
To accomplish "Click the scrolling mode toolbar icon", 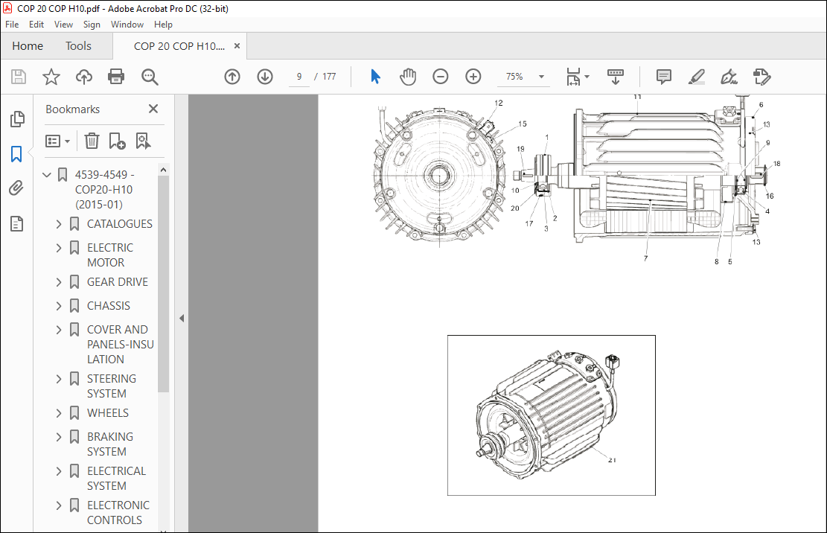I will (x=616, y=77).
